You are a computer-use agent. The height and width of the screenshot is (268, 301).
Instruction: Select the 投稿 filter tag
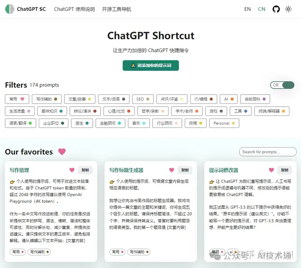click(196, 123)
